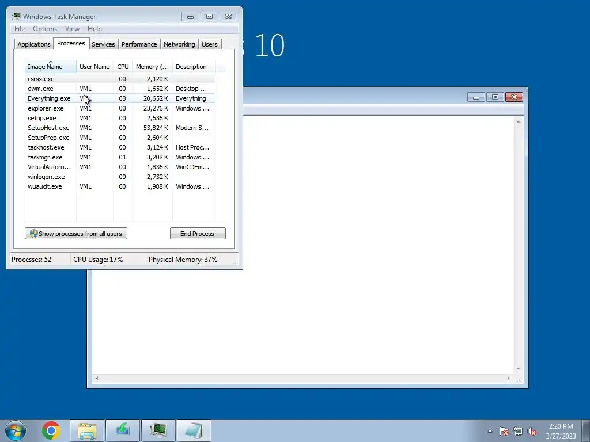This screenshot has height=442, width=590.
Task: Open the File menu
Action: (20, 29)
